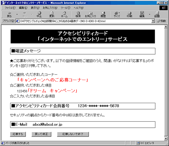
Task: Click the 応募する button
Action: click(x=18, y=134)
